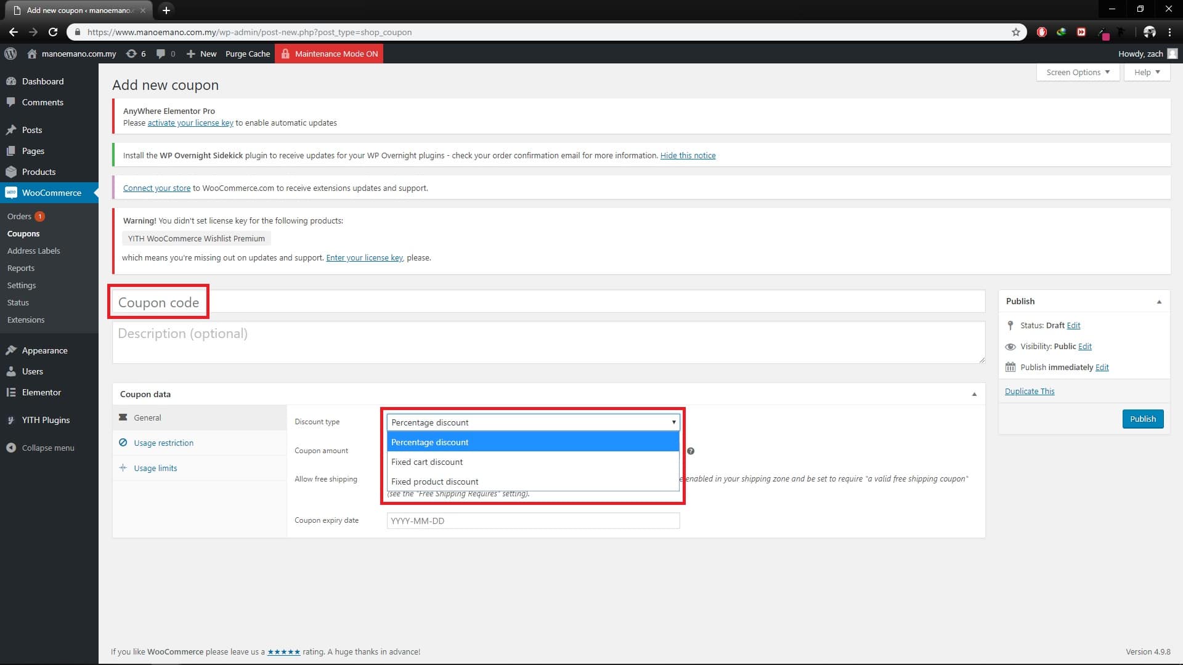Viewport: 1183px width, 665px height.
Task: Open WooCommerce Settings submenu item
Action: click(x=22, y=285)
